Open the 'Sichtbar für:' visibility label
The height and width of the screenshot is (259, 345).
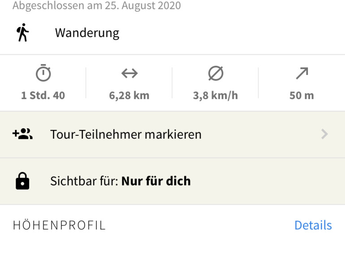pos(84,181)
